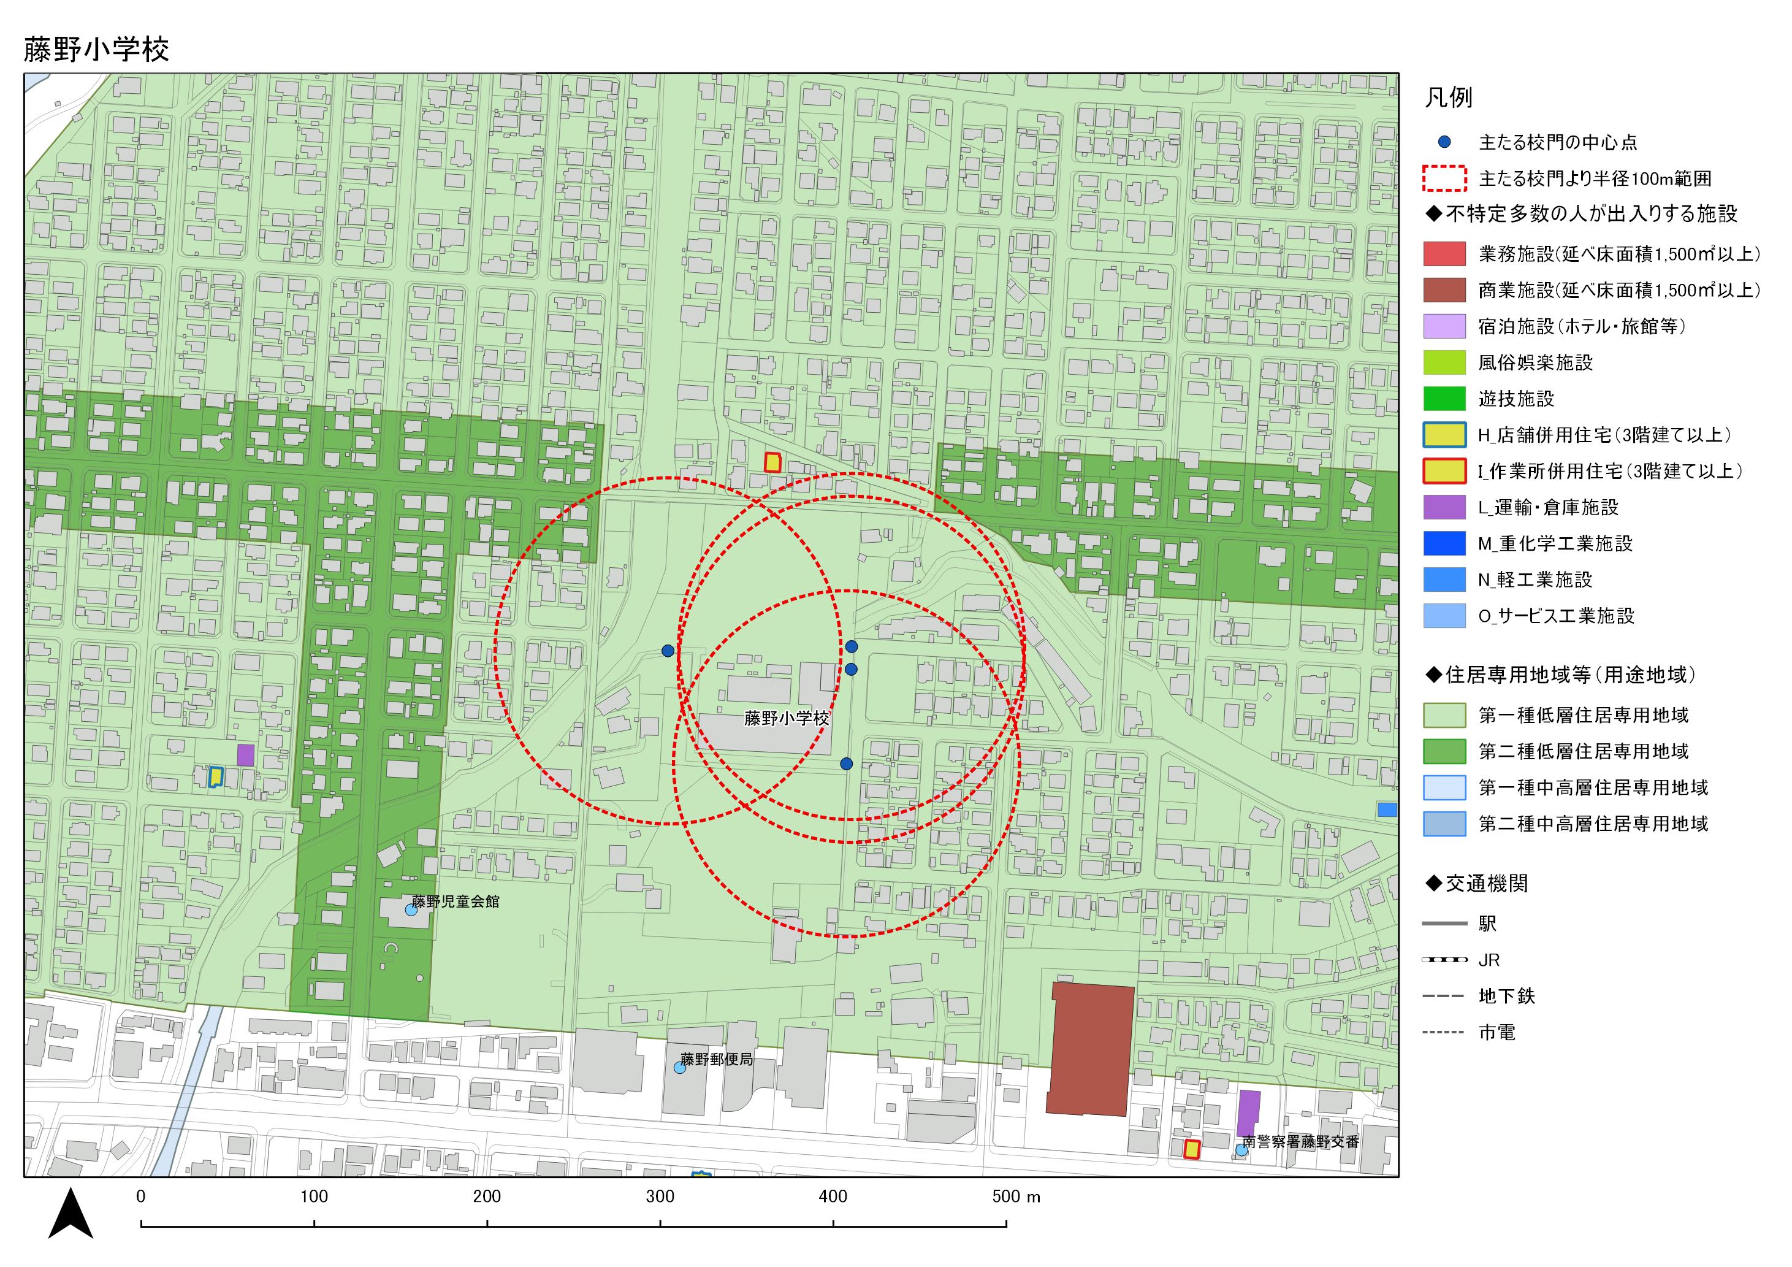The height and width of the screenshot is (1267, 1792).
Task: Click the 南警察署藤野交番 light blue marker
Action: 1241,1150
